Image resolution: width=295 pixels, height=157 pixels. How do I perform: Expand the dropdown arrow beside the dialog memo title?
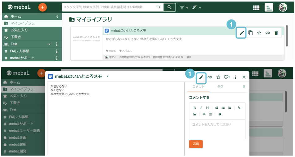[x=107, y=76]
